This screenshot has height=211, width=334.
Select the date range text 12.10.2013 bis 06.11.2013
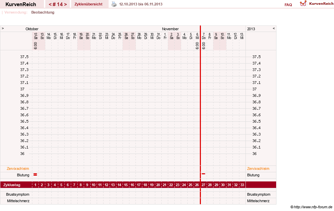141,4
